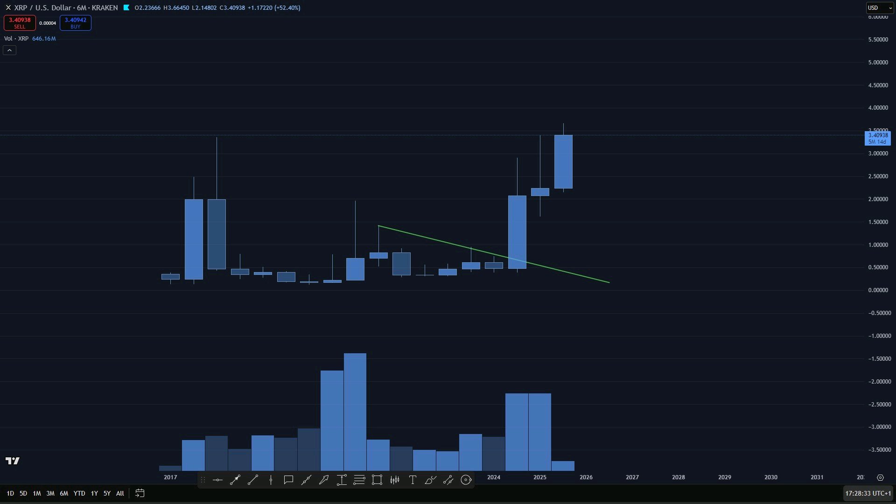The height and width of the screenshot is (504, 896).
Task: Select the parallel channel tool
Action: (448, 480)
